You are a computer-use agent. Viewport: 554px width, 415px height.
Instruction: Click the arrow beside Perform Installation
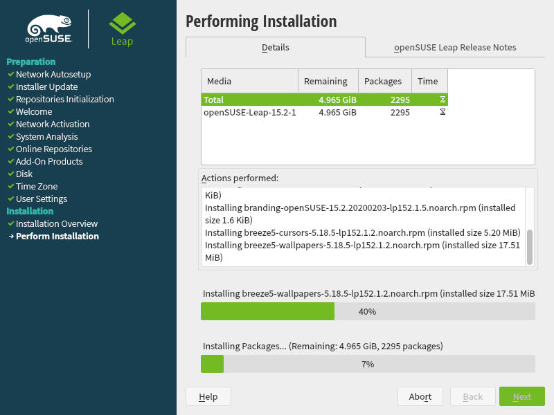pyautogui.click(x=11, y=236)
